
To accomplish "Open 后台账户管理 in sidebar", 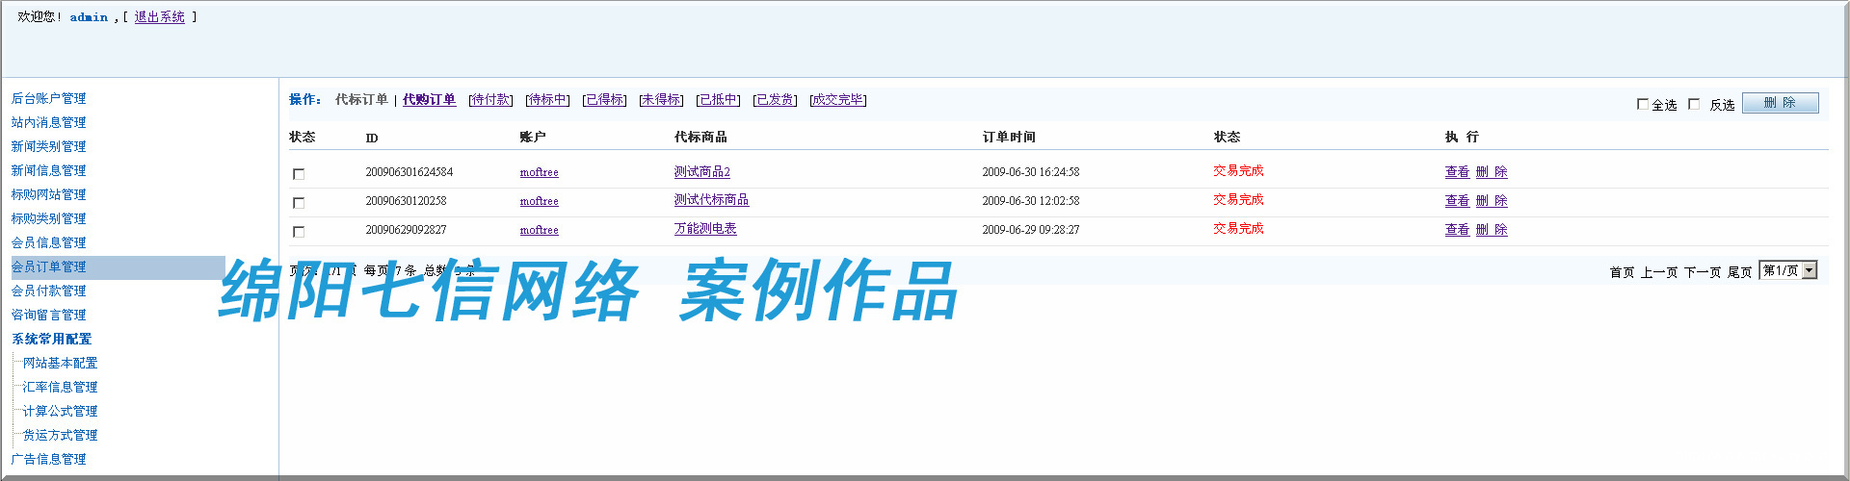I will [x=48, y=99].
